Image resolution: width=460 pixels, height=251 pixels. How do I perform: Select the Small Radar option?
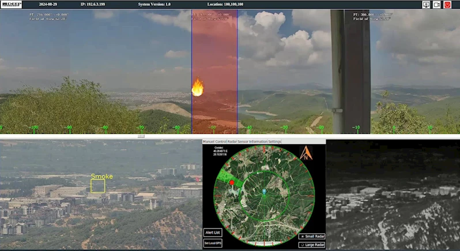click(x=312, y=237)
